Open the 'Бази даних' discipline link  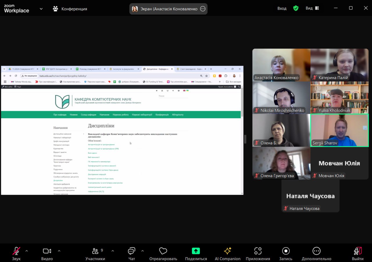pyautogui.click(x=92, y=153)
